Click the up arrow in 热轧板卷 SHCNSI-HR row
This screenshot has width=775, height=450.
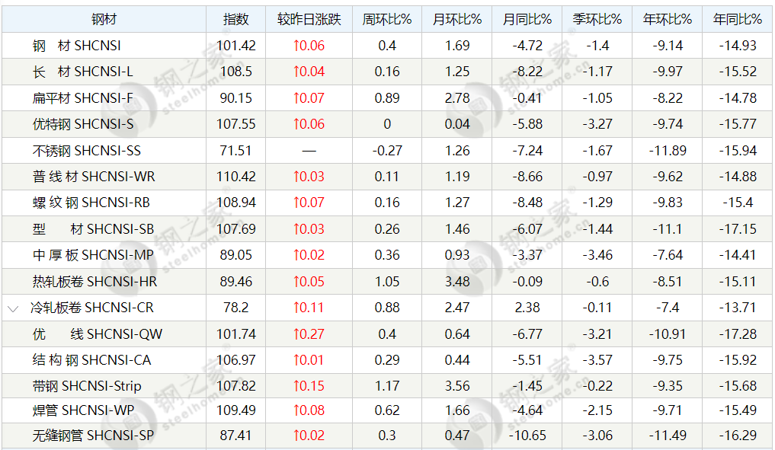pyautogui.click(x=297, y=282)
